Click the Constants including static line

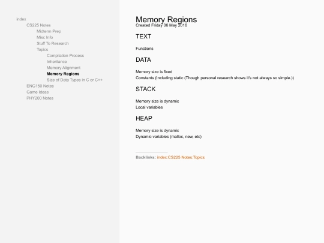tap(215, 78)
